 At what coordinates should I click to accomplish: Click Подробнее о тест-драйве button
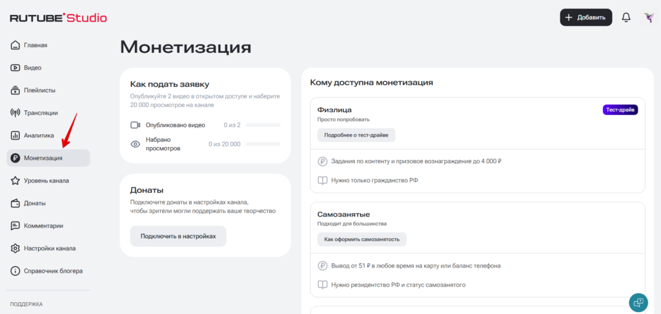pyautogui.click(x=356, y=135)
